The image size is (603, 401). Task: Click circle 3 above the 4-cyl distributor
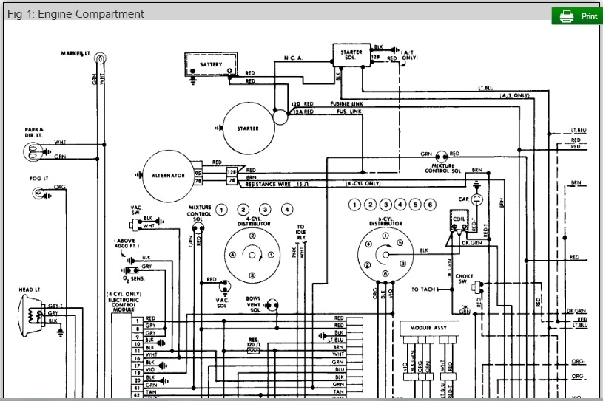pos(265,210)
